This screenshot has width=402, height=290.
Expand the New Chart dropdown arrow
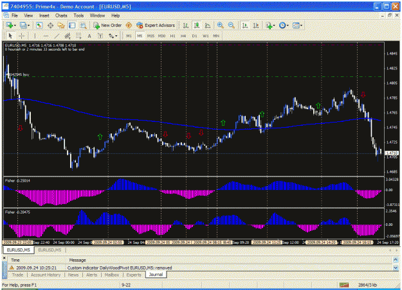(15, 26)
